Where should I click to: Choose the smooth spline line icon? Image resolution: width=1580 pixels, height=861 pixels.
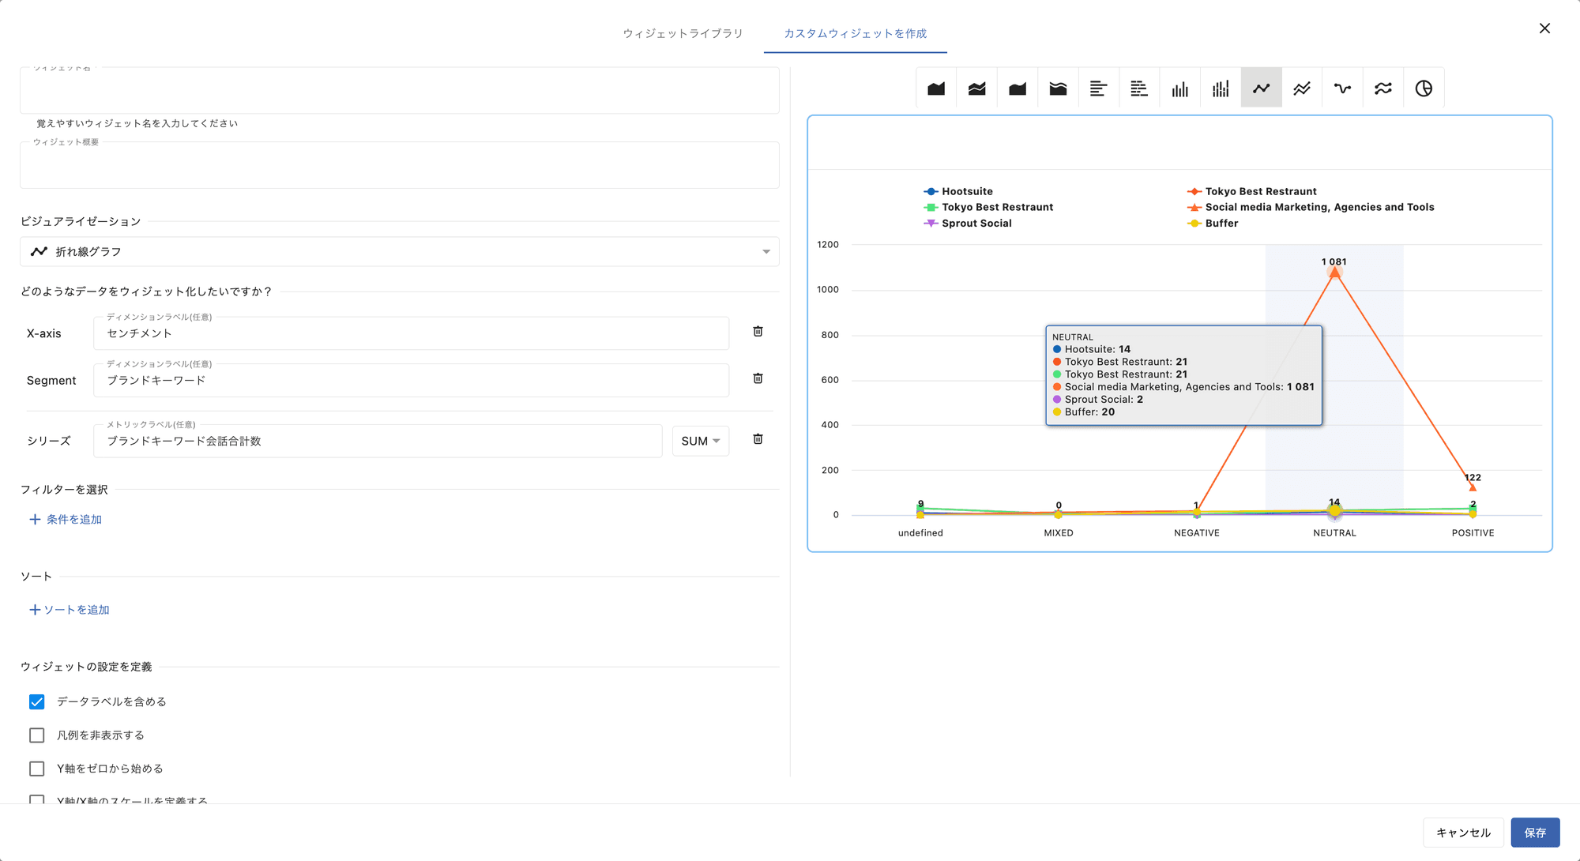1342,88
